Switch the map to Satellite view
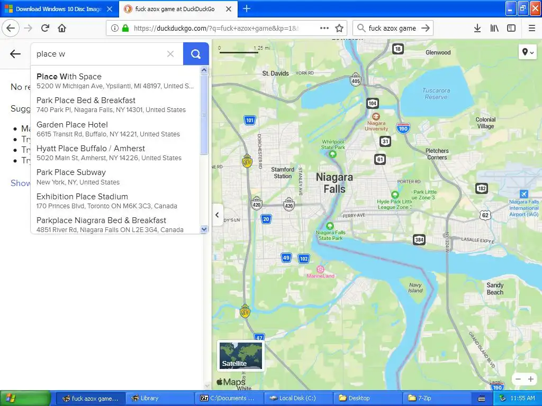This screenshot has height=406, width=542. (241, 356)
